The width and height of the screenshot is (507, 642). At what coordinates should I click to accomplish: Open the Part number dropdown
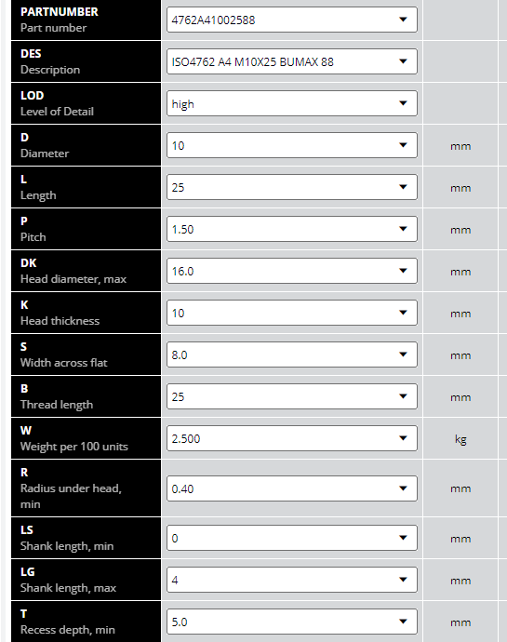(291, 20)
